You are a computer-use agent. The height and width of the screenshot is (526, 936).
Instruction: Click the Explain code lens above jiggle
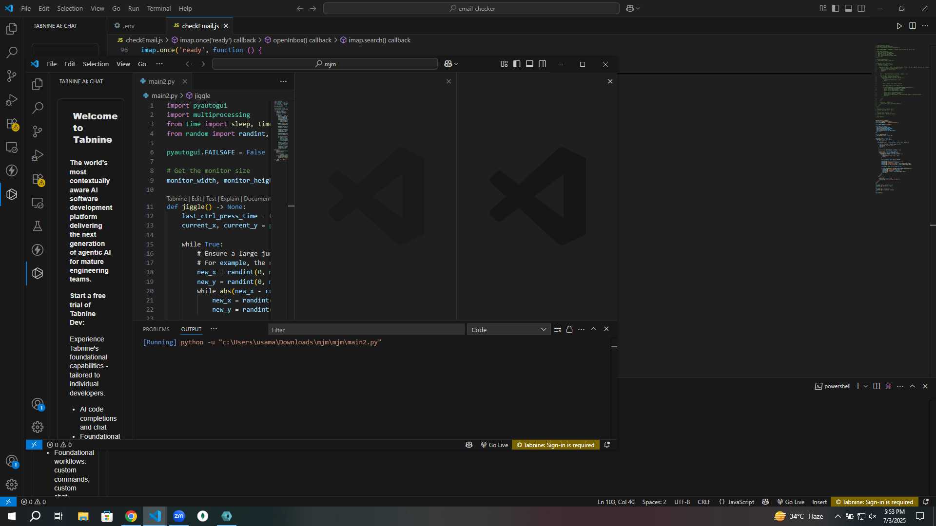[230, 199]
